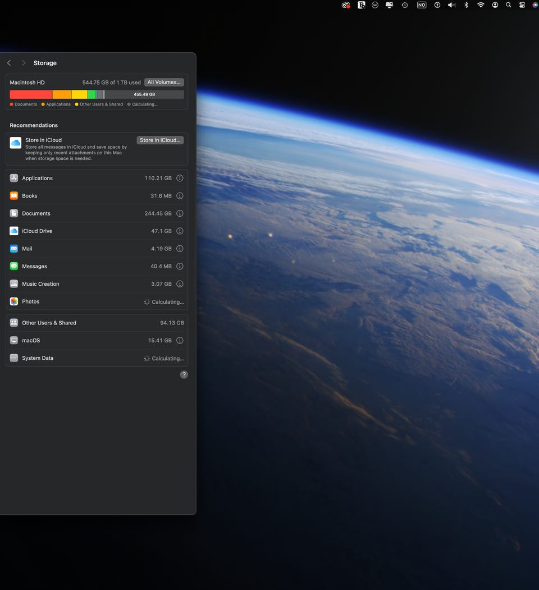
Task: Show info for iCloud Drive storage
Action: [180, 231]
